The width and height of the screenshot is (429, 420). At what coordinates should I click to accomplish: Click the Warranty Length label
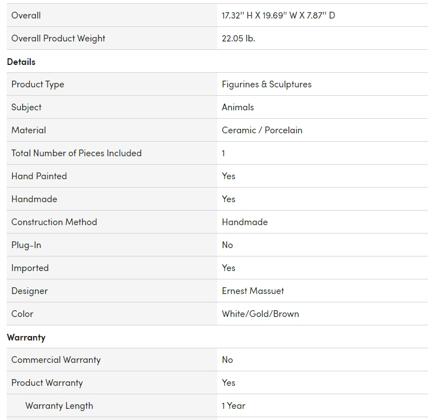(59, 406)
